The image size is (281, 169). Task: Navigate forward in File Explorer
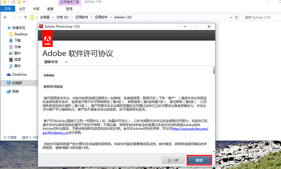[13, 17]
